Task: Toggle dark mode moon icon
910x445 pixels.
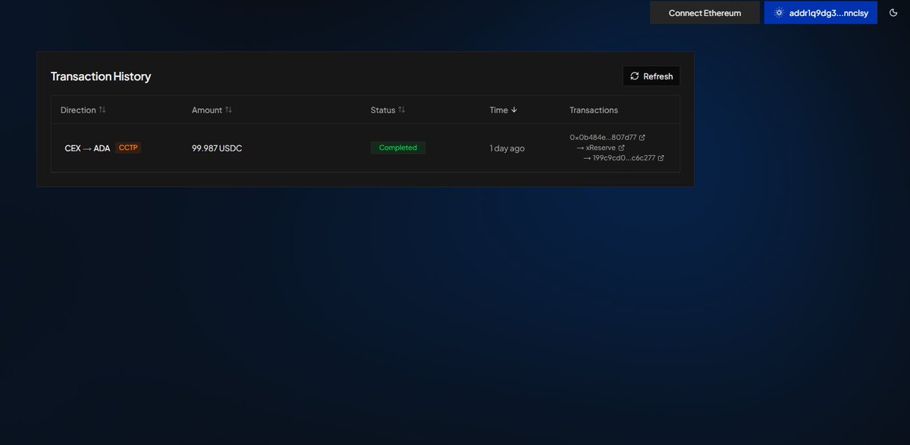Action: click(893, 13)
